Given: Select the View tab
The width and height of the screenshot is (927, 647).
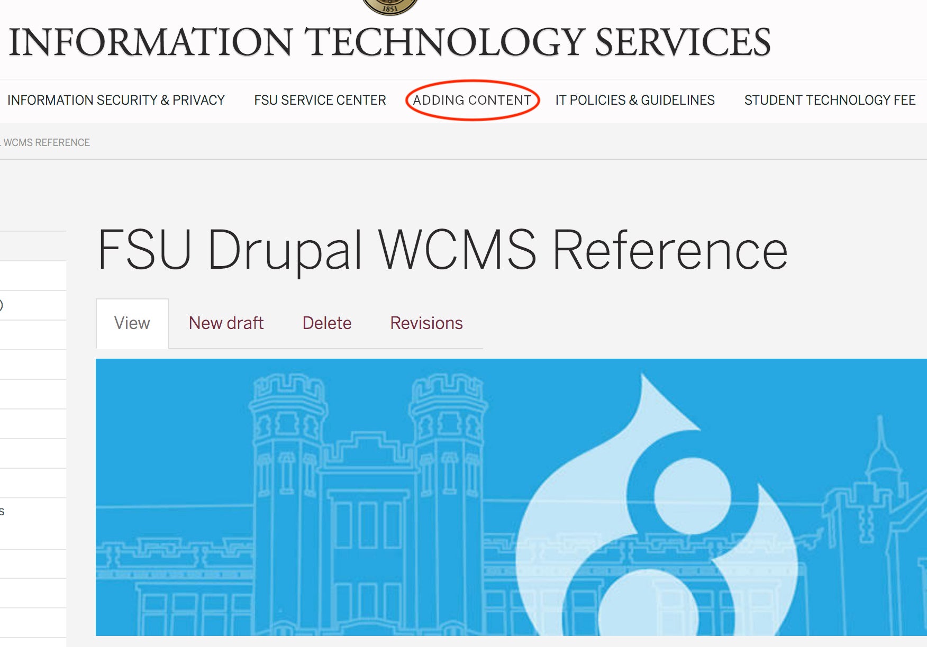Looking at the screenshot, I should click(x=132, y=323).
